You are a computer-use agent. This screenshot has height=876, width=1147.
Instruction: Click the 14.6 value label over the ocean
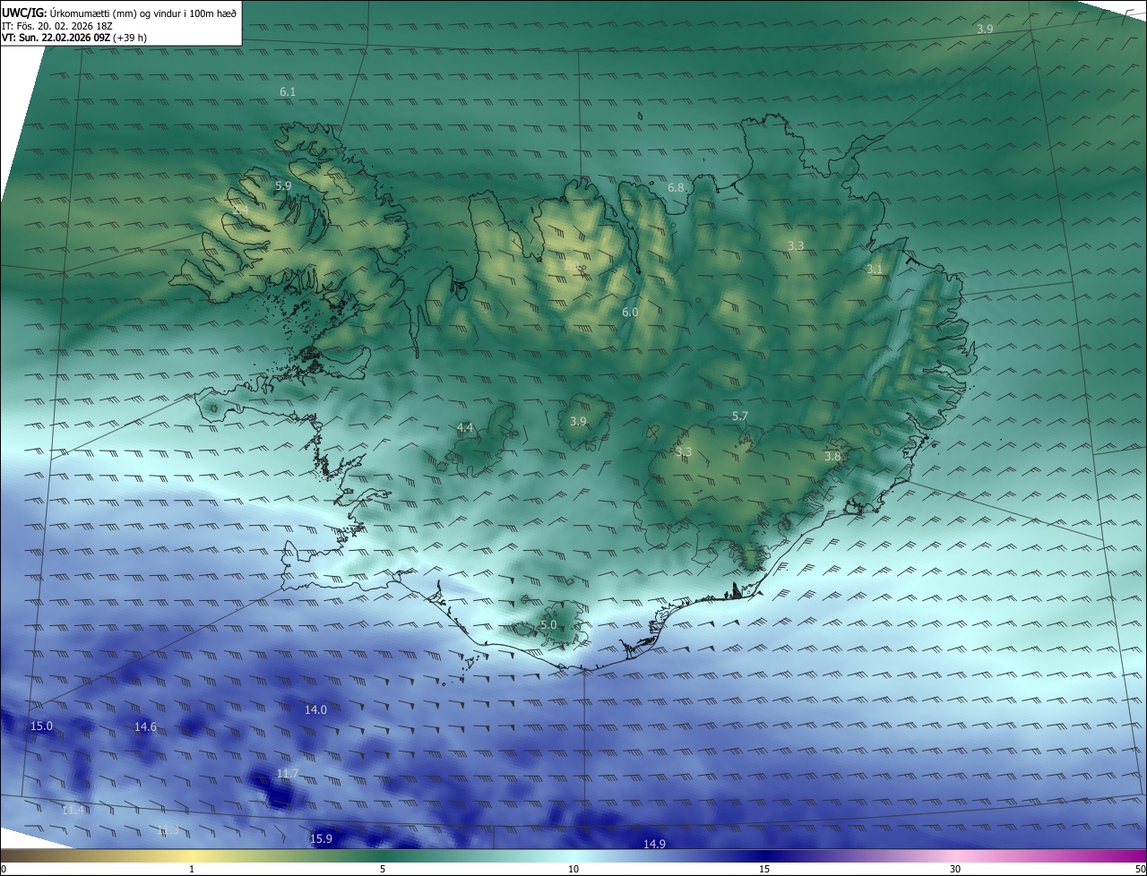[x=145, y=727]
